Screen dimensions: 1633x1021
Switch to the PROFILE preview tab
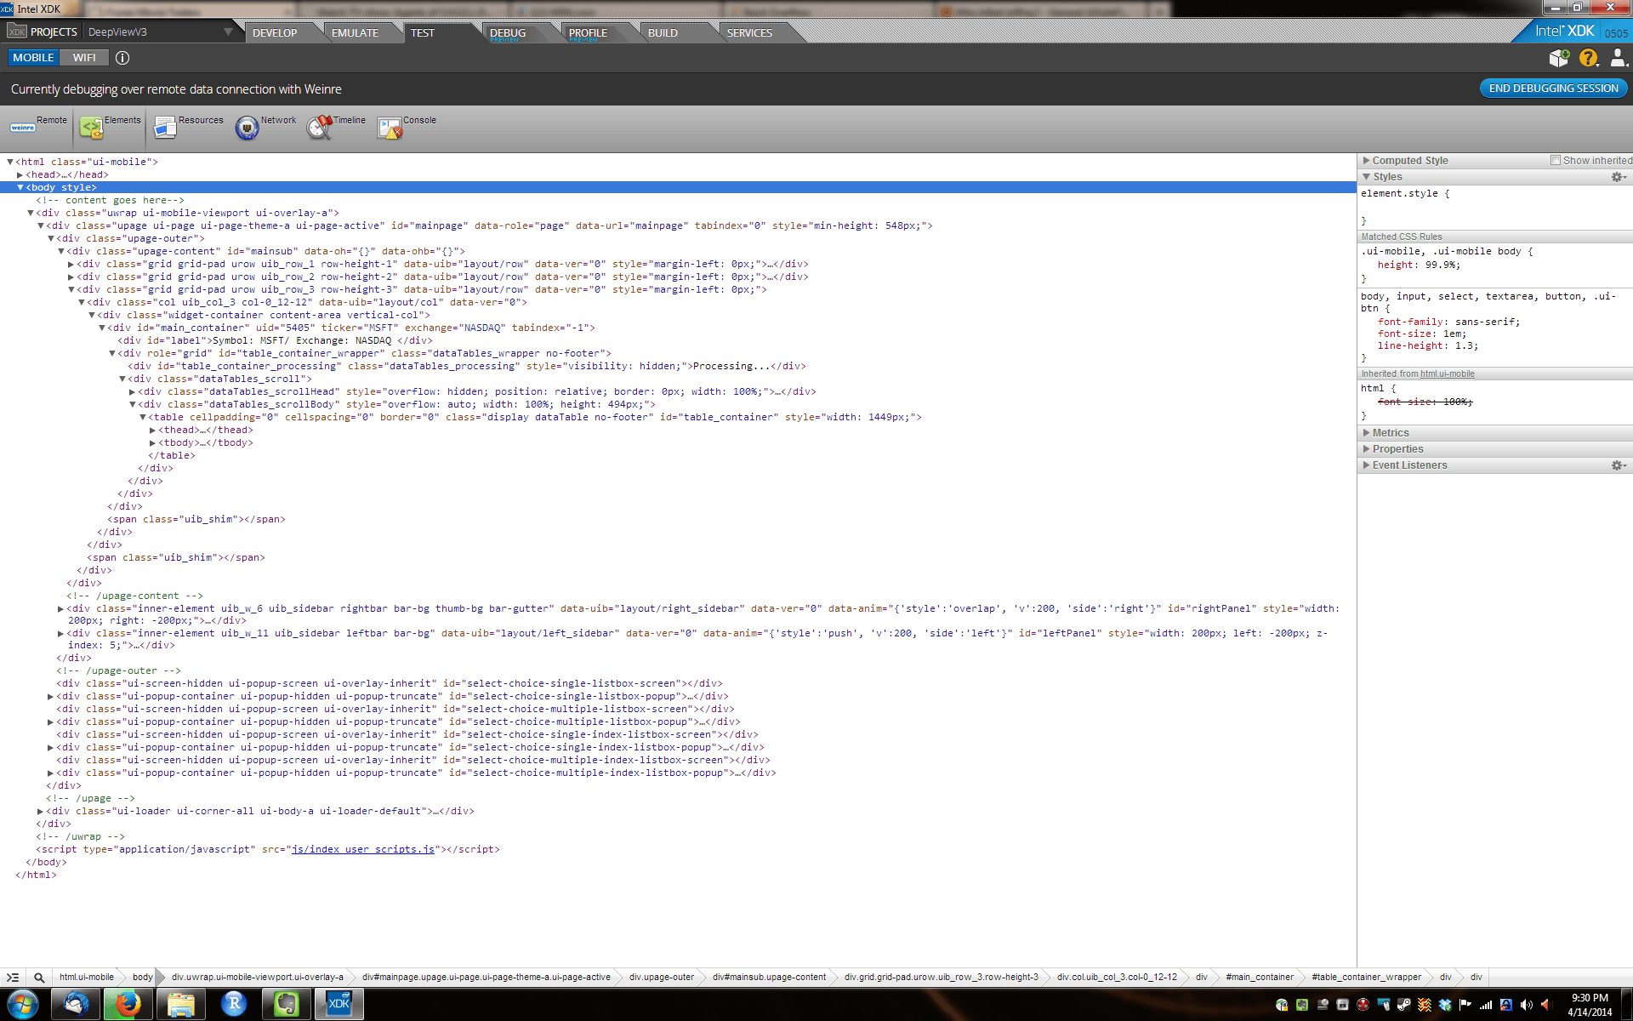588,32
